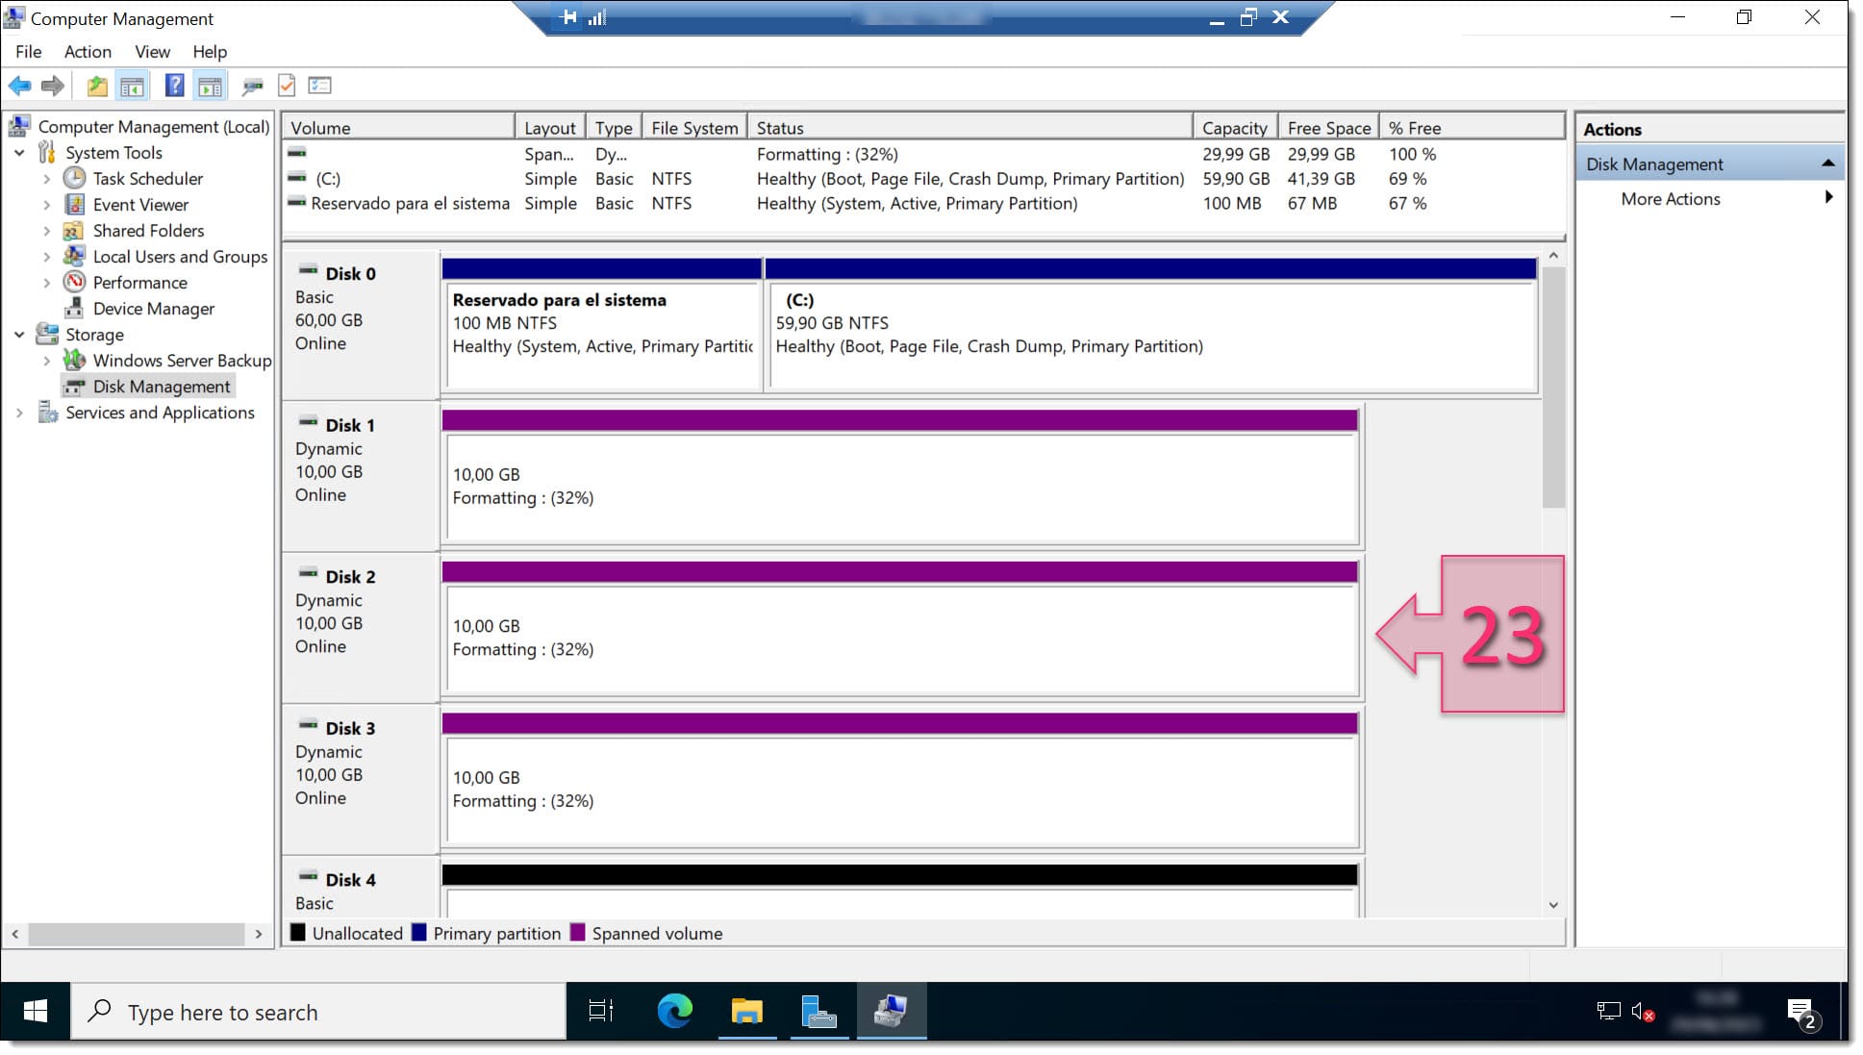The height and width of the screenshot is (1055, 1863).
Task: Click the checklist settings toolbar icon
Action: [320, 86]
